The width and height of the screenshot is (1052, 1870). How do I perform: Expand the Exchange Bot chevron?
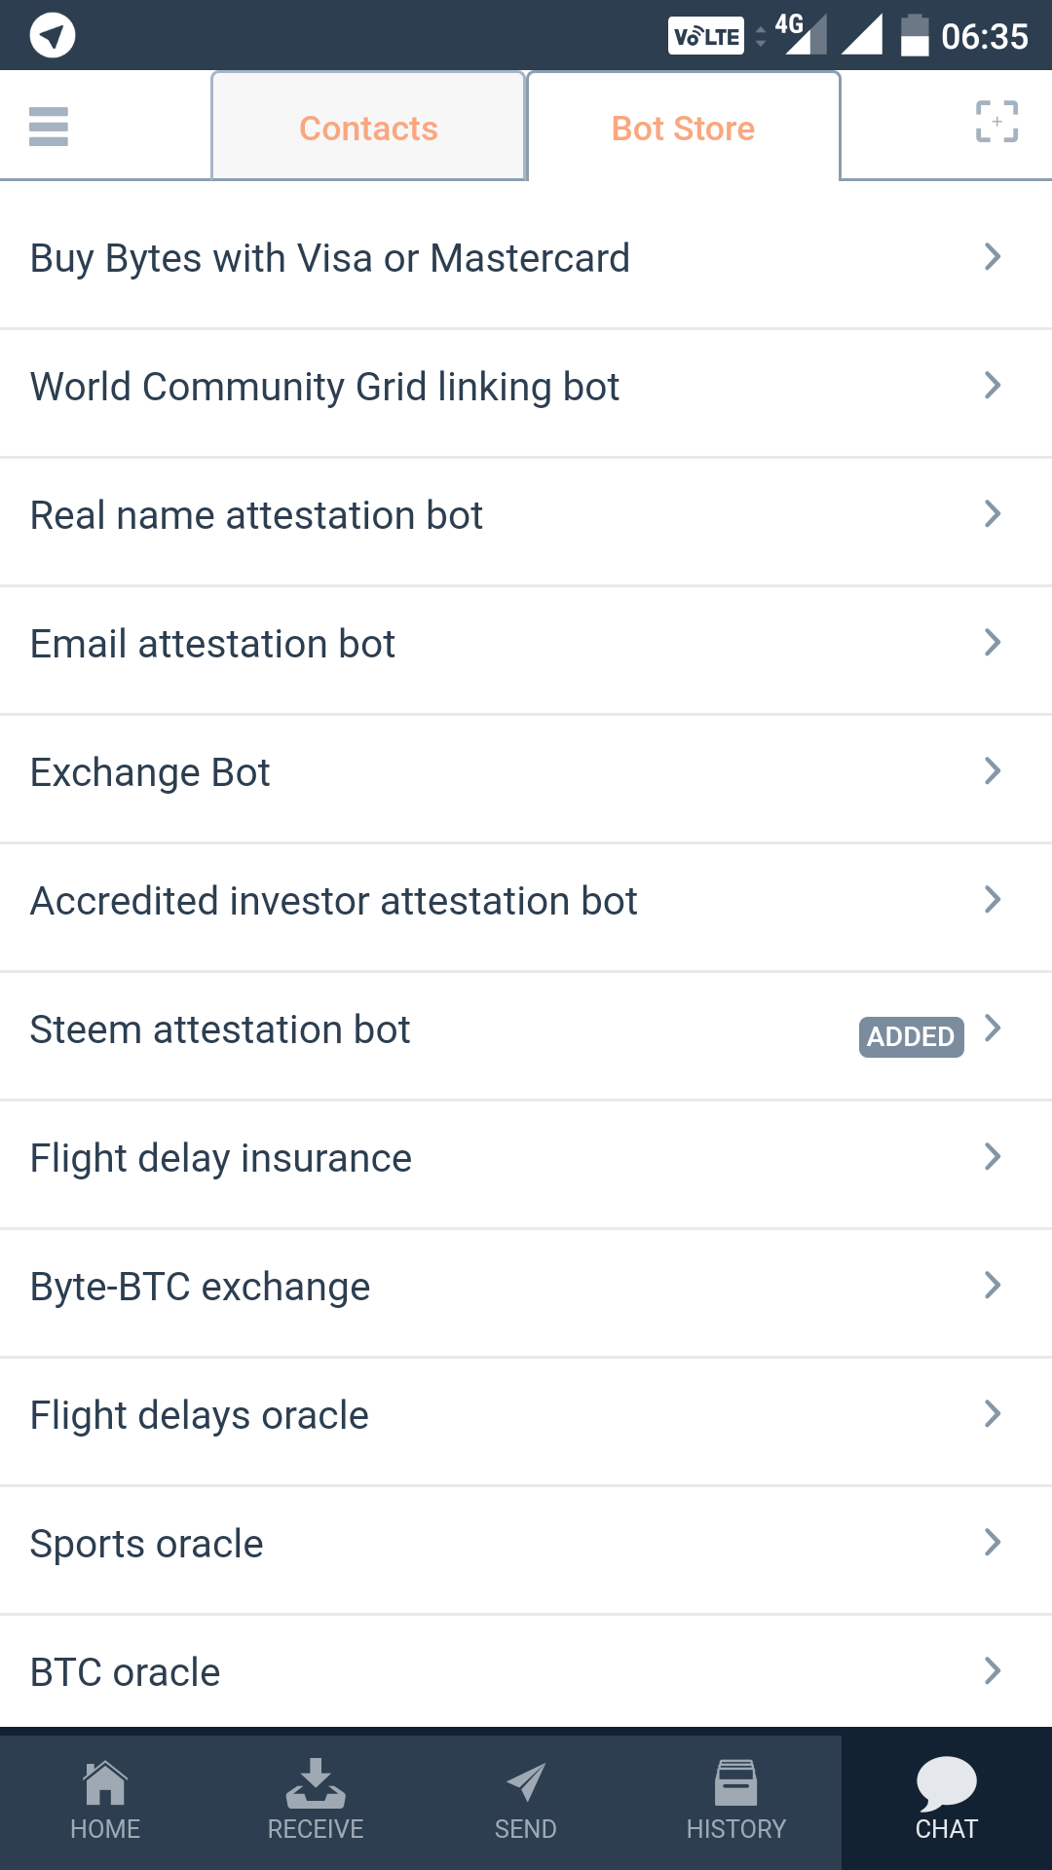click(x=993, y=771)
